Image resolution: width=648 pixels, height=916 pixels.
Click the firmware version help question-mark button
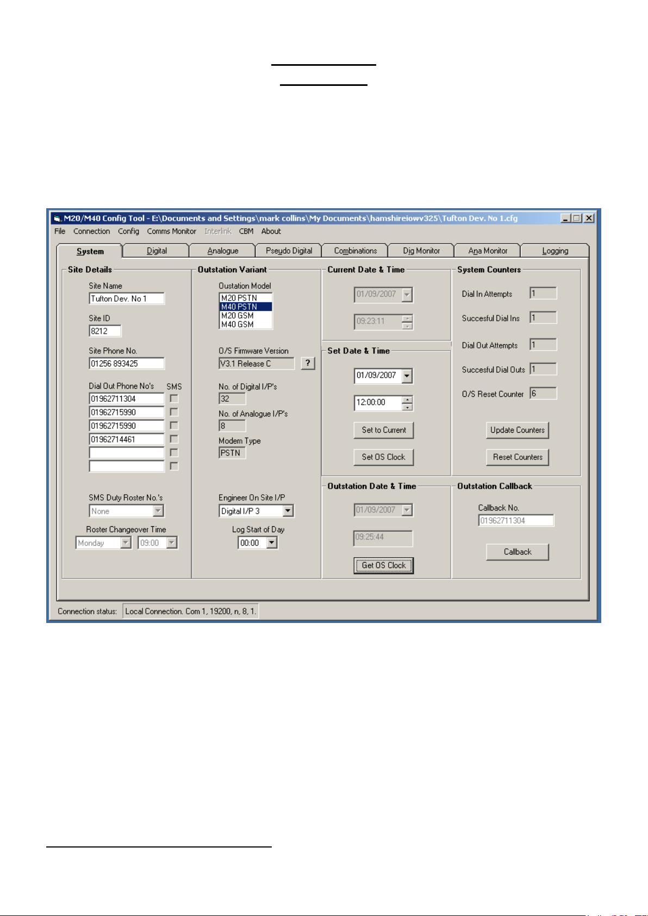click(308, 363)
